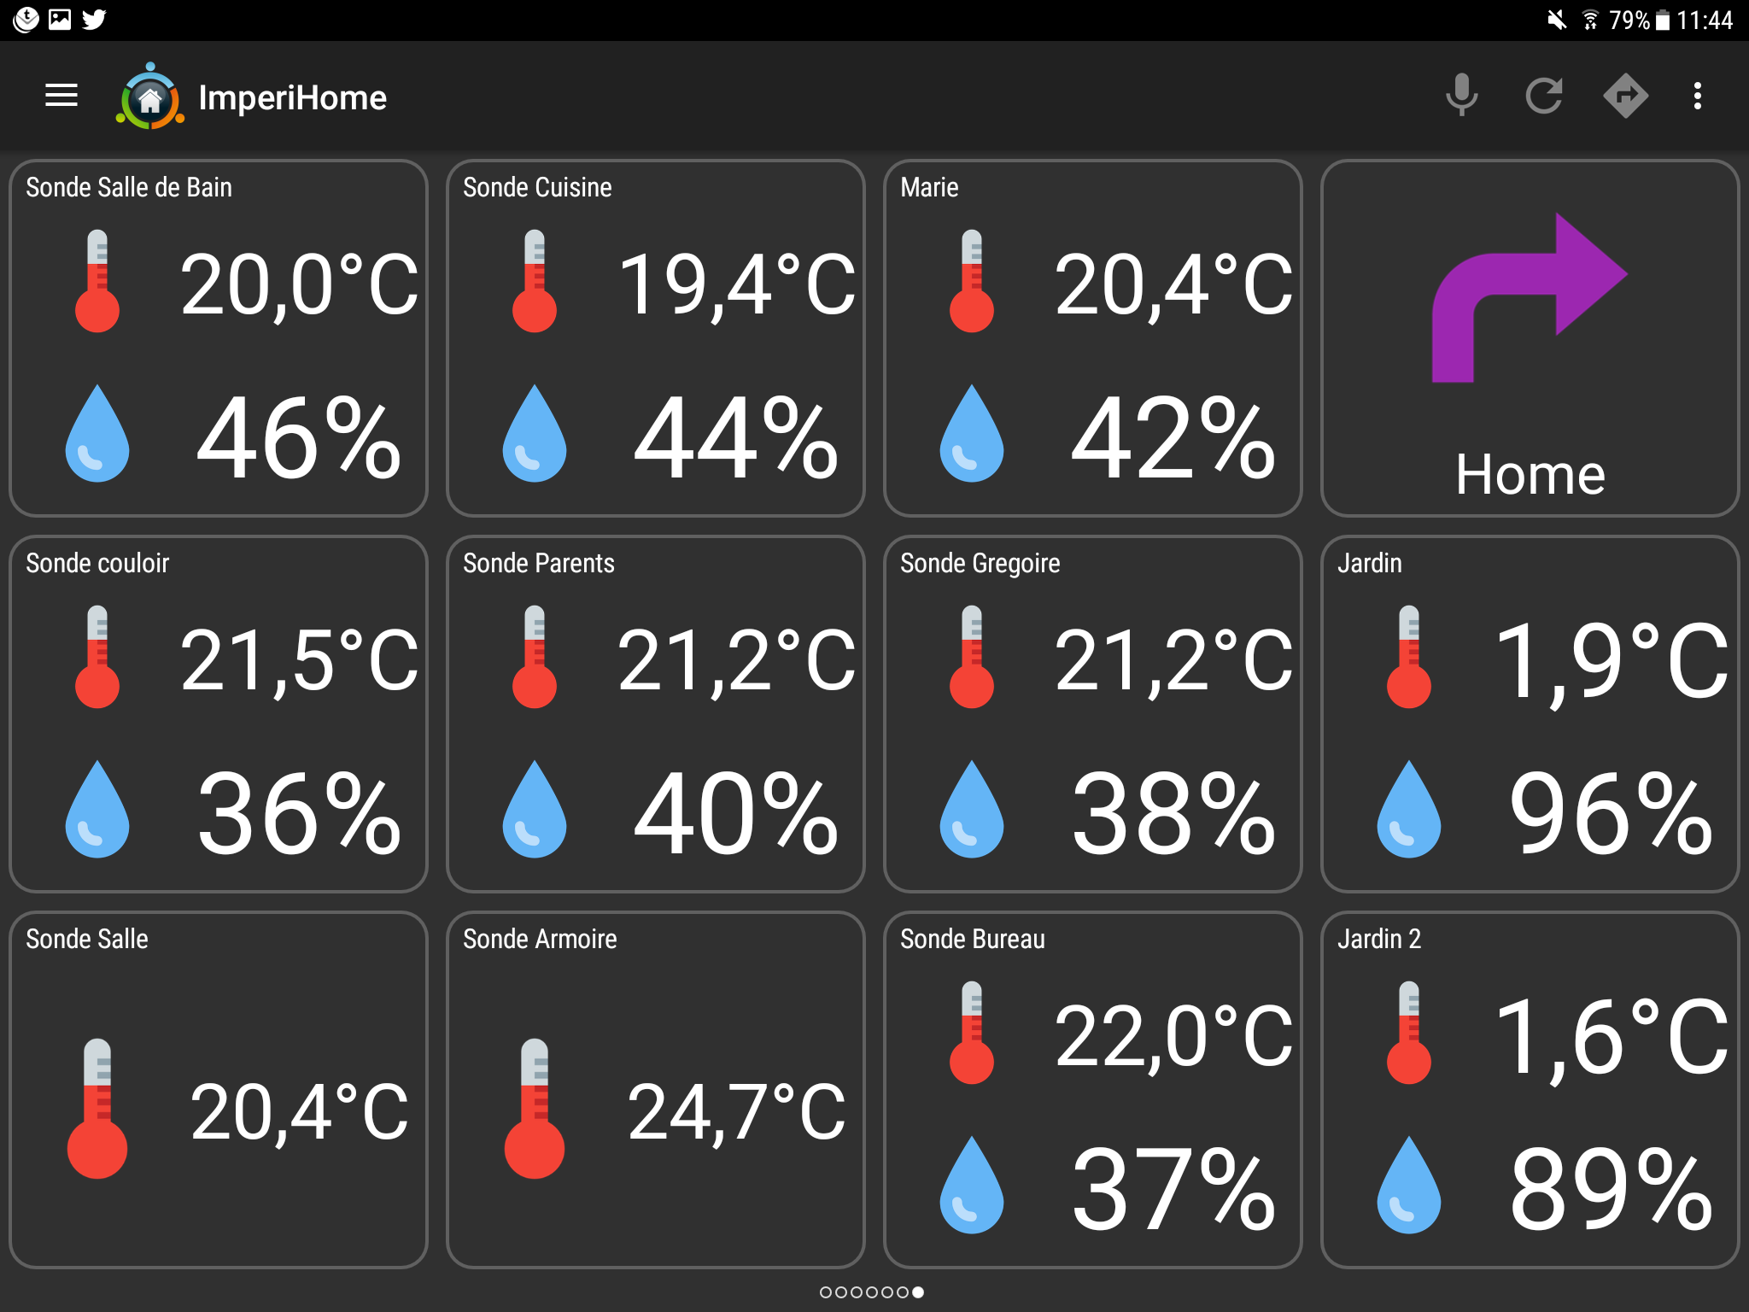Open the Sonde Gregoire humidity value
Screen dimensions: 1749x1312
point(1173,812)
